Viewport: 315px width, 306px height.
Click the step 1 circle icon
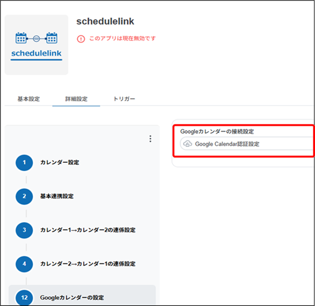click(24, 163)
